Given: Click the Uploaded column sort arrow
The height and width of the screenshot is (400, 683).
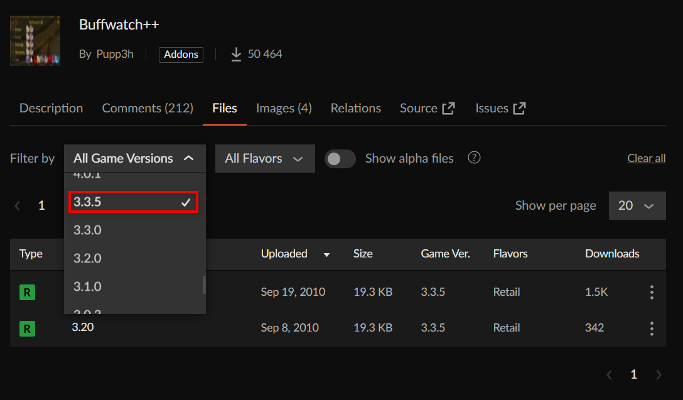Looking at the screenshot, I should tap(326, 254).
